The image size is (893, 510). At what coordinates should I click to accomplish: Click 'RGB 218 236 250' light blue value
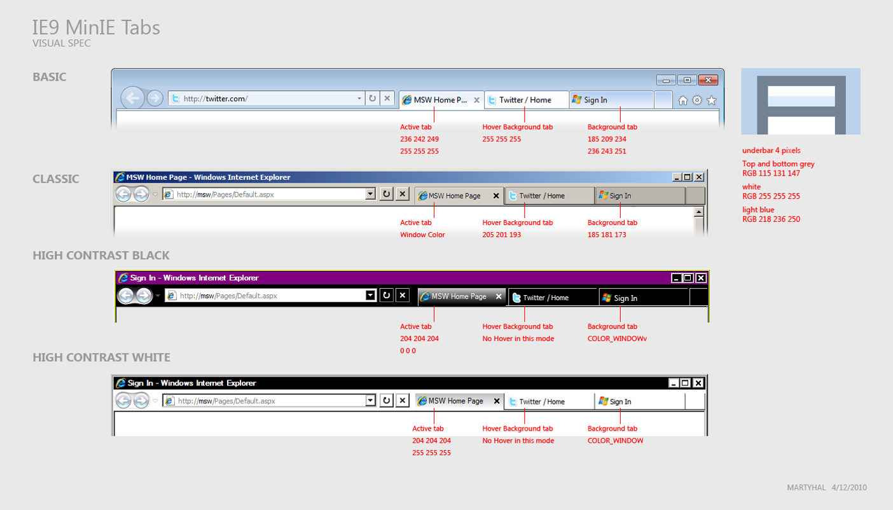[771, 219]
